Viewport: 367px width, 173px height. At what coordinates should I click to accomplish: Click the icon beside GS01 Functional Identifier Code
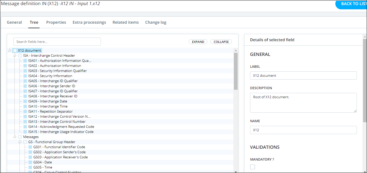tap(30, 147)
